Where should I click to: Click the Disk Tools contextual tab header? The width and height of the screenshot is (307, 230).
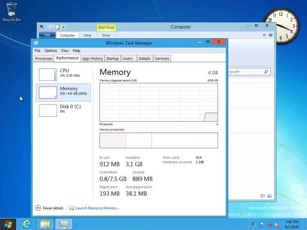click(x=106, y=28)
